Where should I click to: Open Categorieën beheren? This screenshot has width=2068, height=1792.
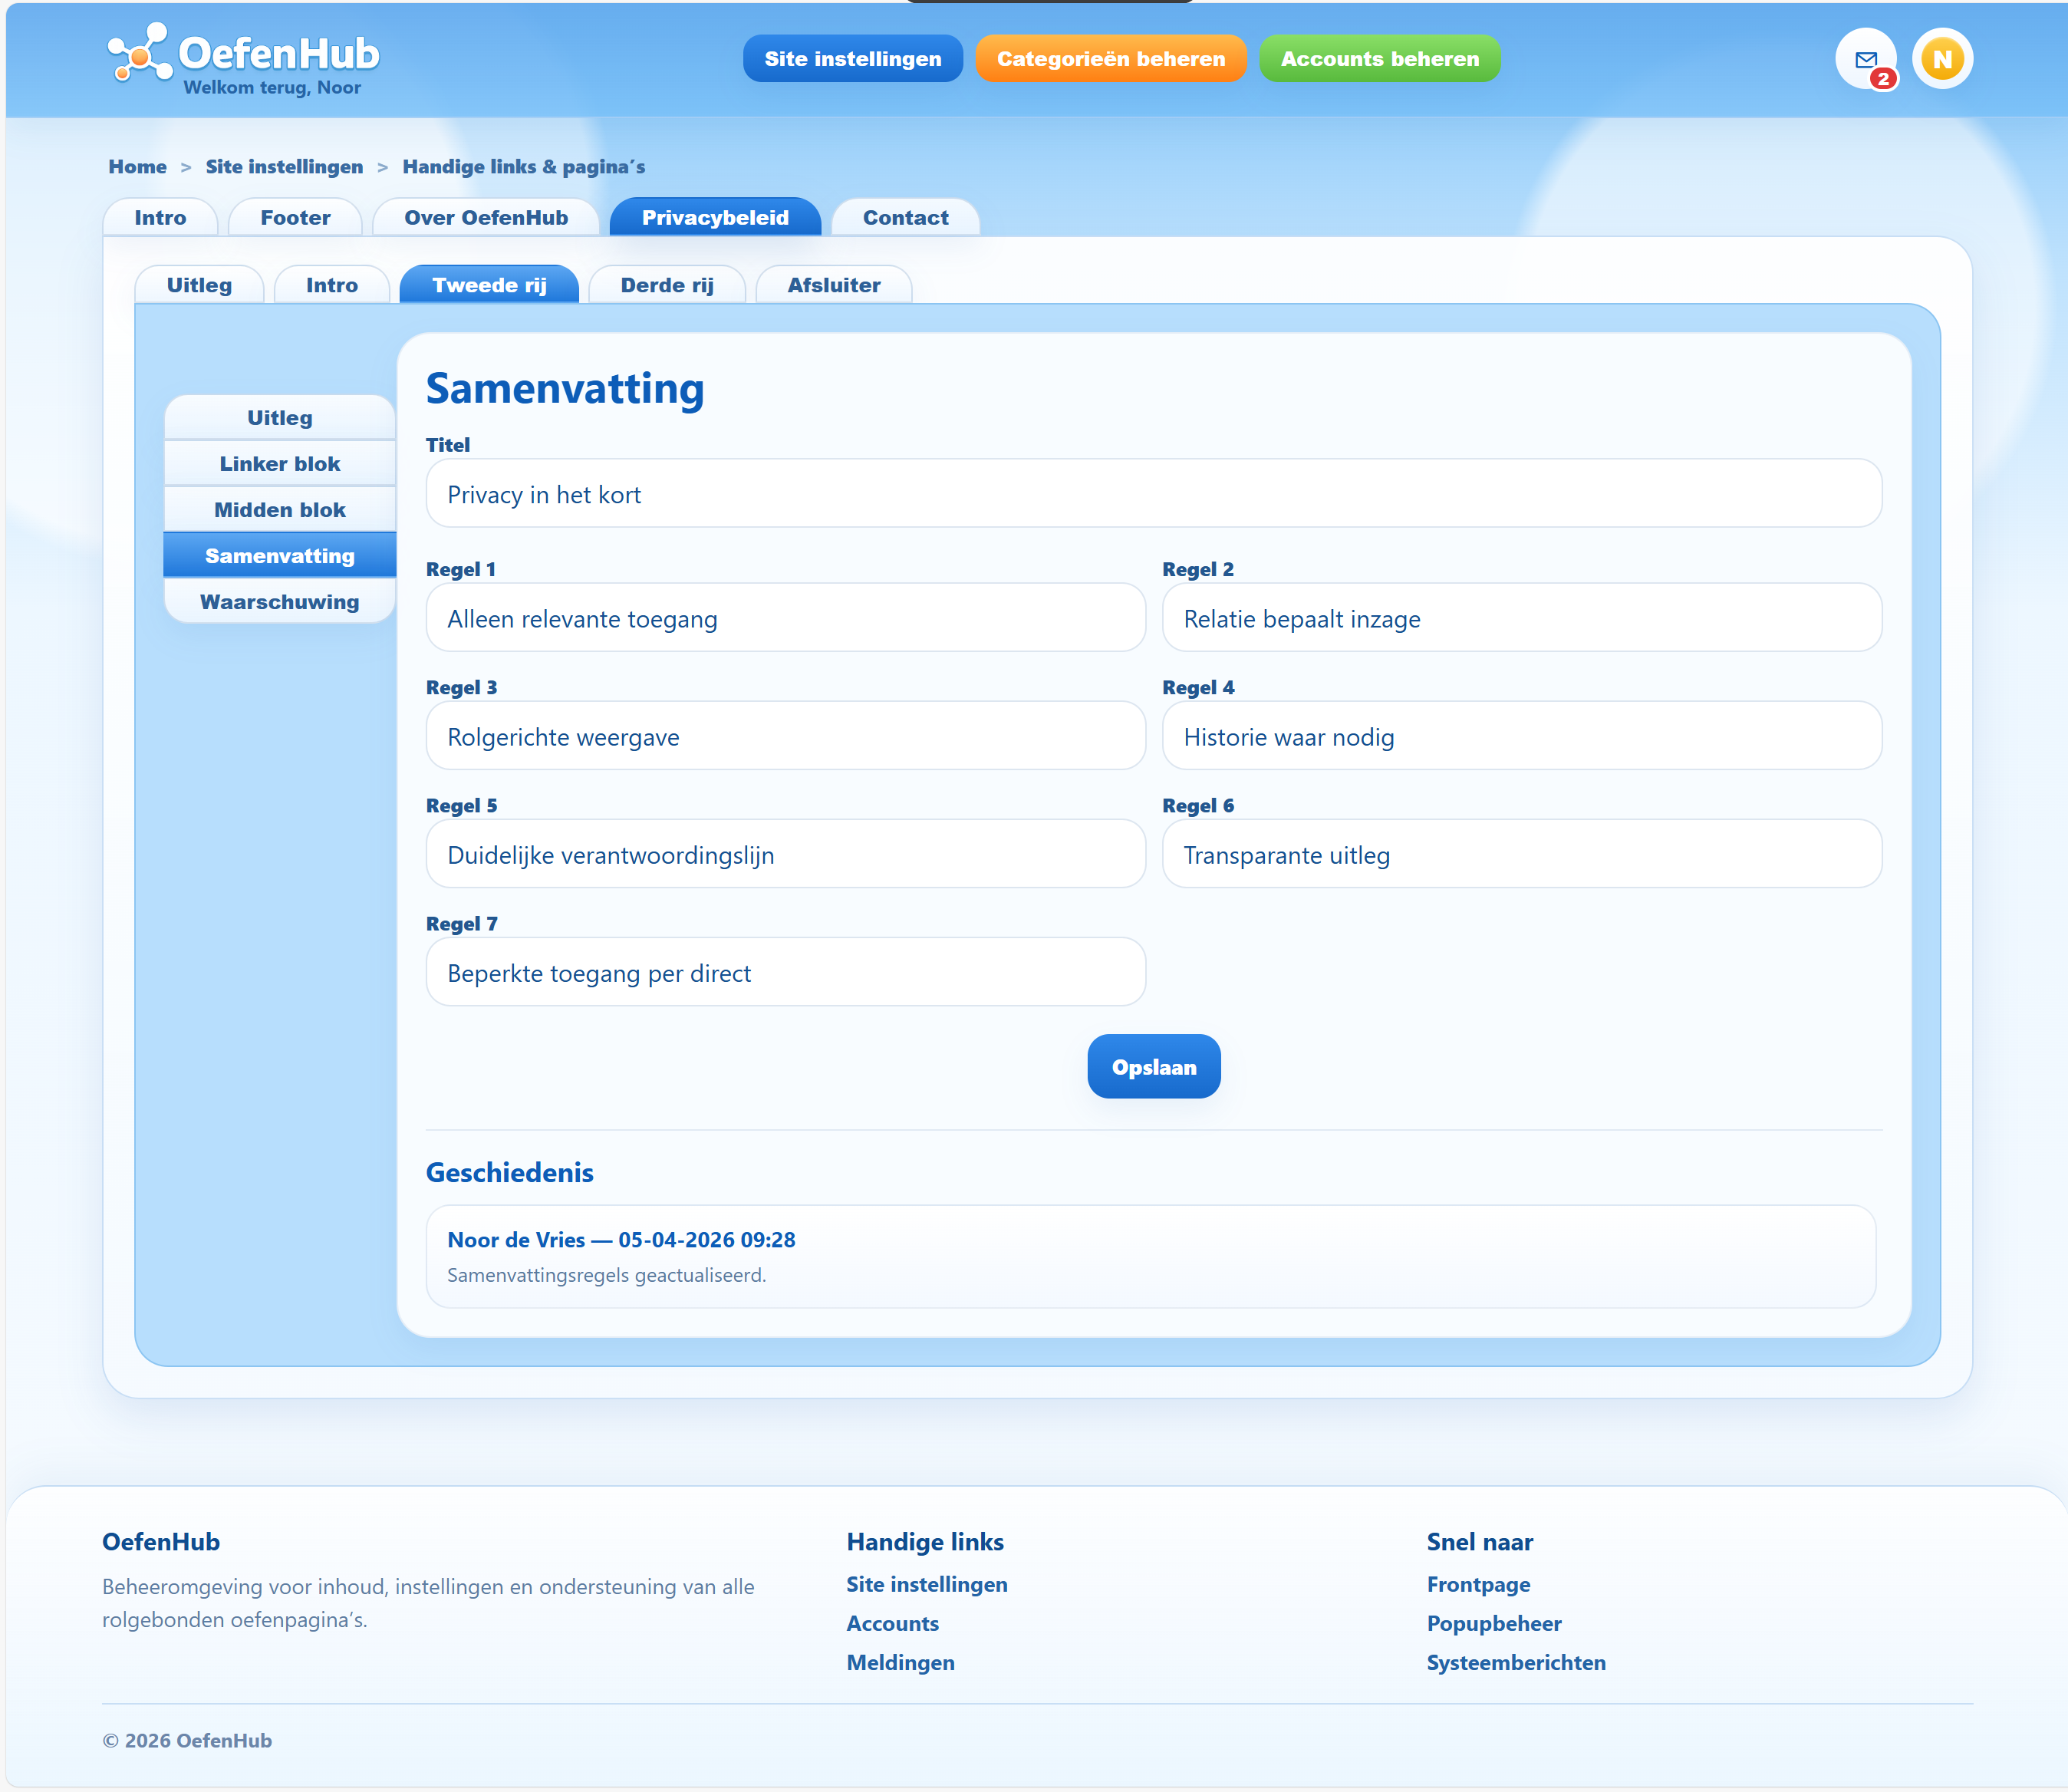click(x=1111, y=59)
